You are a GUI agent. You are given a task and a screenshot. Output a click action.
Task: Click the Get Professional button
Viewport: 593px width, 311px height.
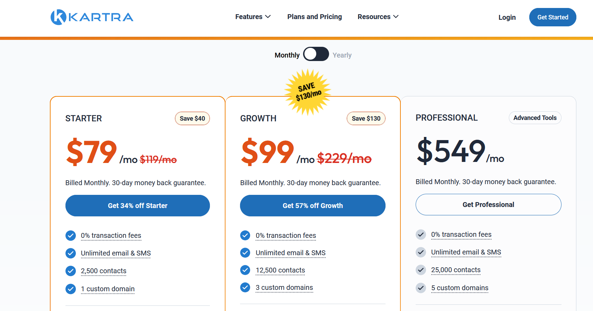pos(488,205)
